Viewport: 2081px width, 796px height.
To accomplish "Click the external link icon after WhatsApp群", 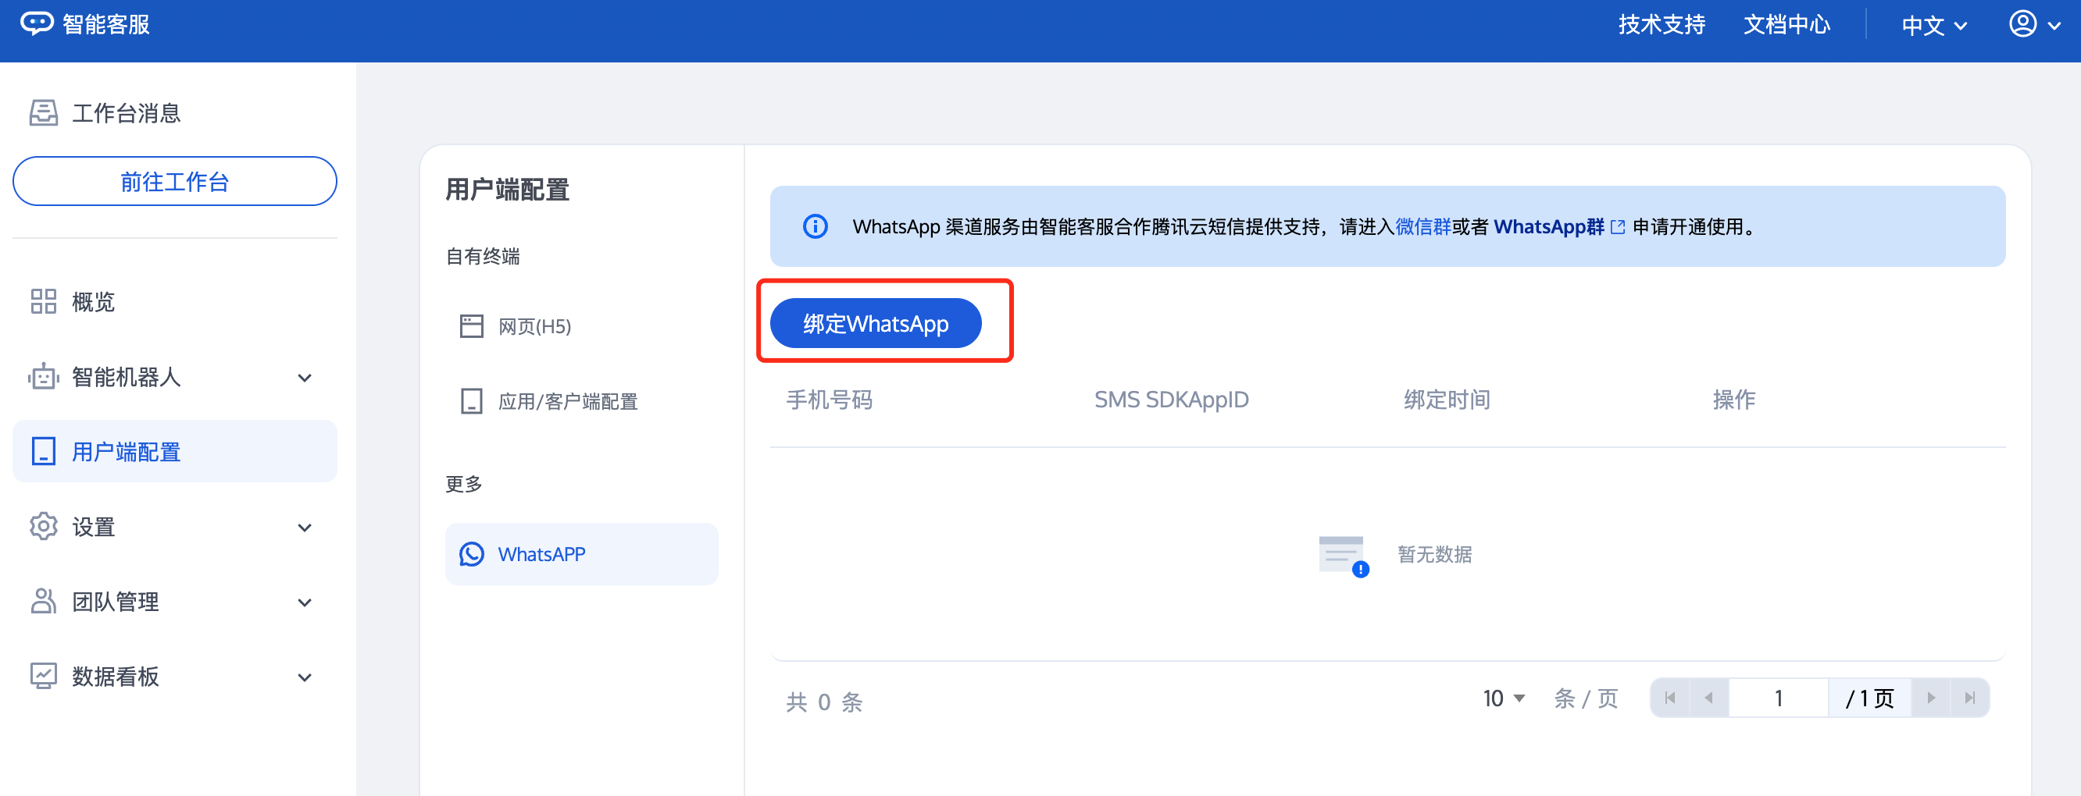I will click(1618, 228).
